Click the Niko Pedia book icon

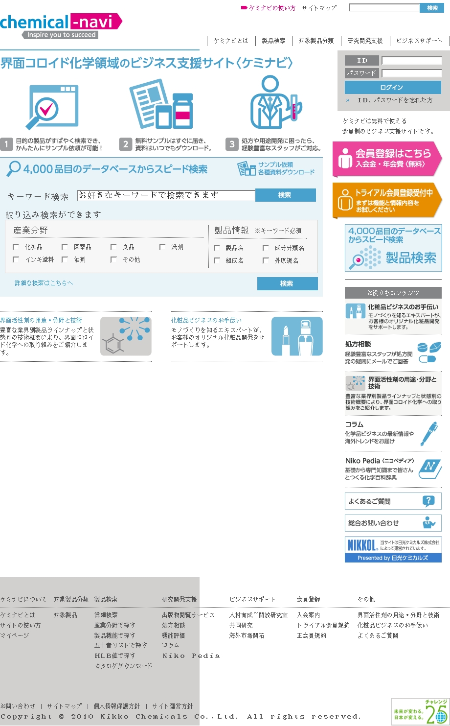pyautogui.click(x=430, y=469)
